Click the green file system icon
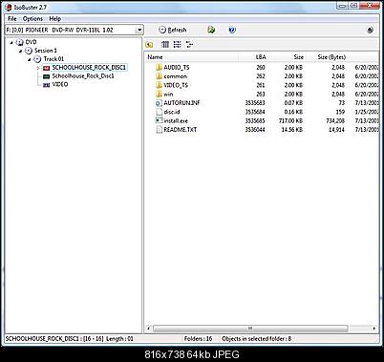384x362 pixels. click(47, 76)
